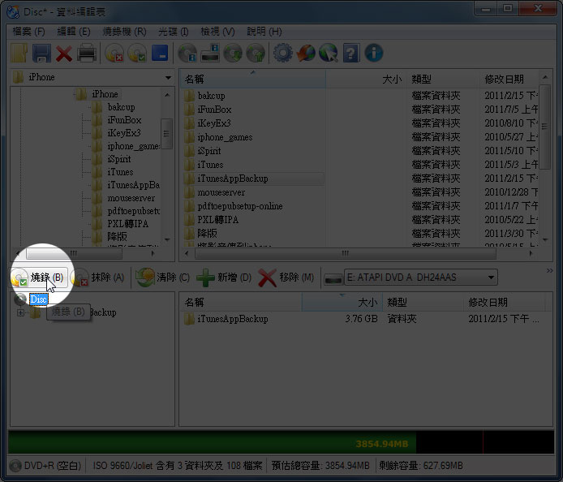Select PXL轉IPA folder in the folder tree
Image resolution: width=563 pixels, height=482 pixels.
point(128,224)
